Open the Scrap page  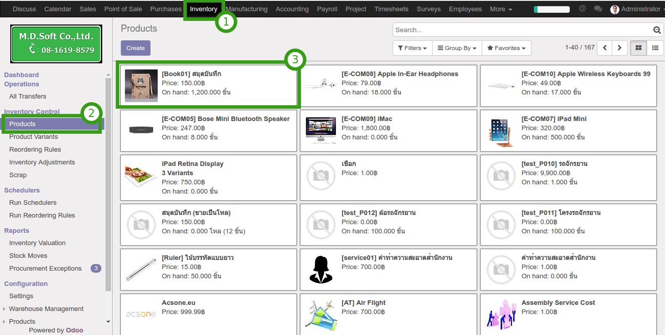point(18,175)
